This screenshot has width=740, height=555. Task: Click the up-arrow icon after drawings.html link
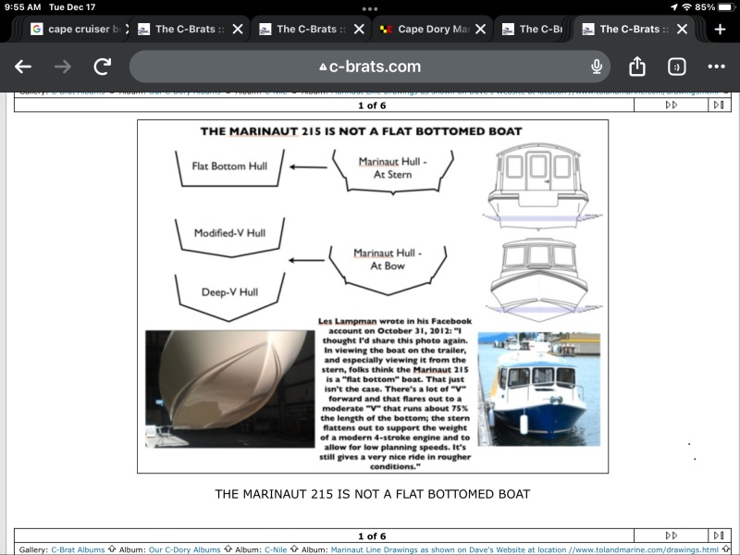click(726, 549)
